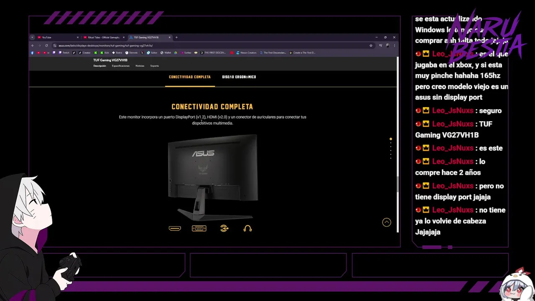Open THE FIRST DESCEN... bookmark
This screenshot has height=301, width=535.
coord(213,53)
